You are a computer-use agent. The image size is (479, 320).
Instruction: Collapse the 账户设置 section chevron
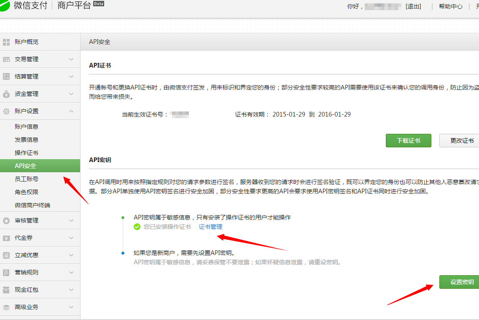click(71, 111)
